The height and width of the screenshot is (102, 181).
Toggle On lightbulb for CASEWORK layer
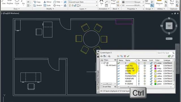tap(139, 68)
